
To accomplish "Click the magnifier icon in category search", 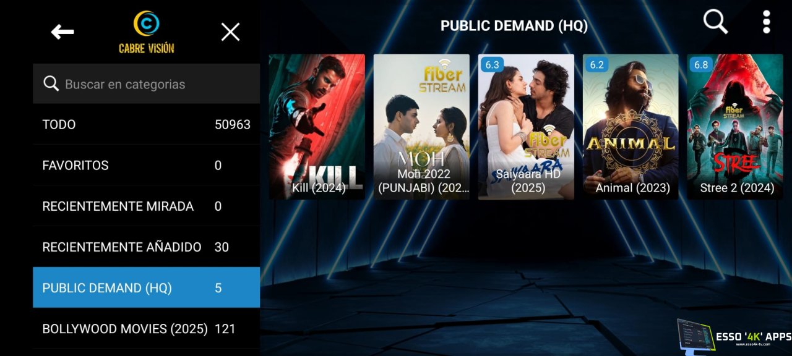I will [x=51, y=84].
